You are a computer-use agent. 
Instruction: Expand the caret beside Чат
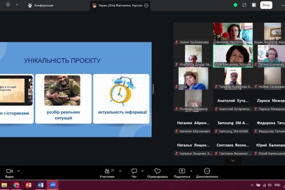(142, 171)
